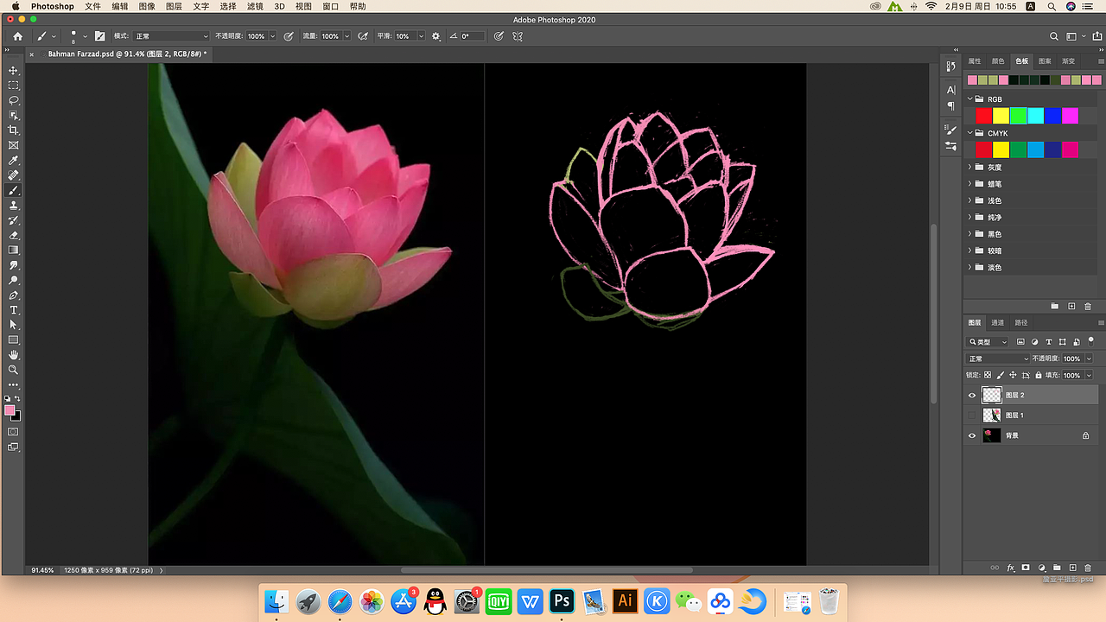Select the Brush tool in toolbox
This screenshot has width=1106, height=622.
(x=13, y=190)
